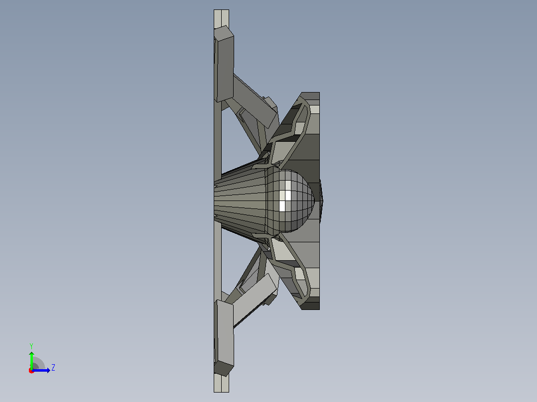Pick the ribbed conical body left of the dome

pos(240,201)
